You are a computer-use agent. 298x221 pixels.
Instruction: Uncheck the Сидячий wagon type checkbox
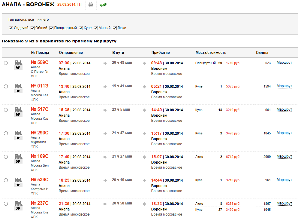[x=11, y=28]
